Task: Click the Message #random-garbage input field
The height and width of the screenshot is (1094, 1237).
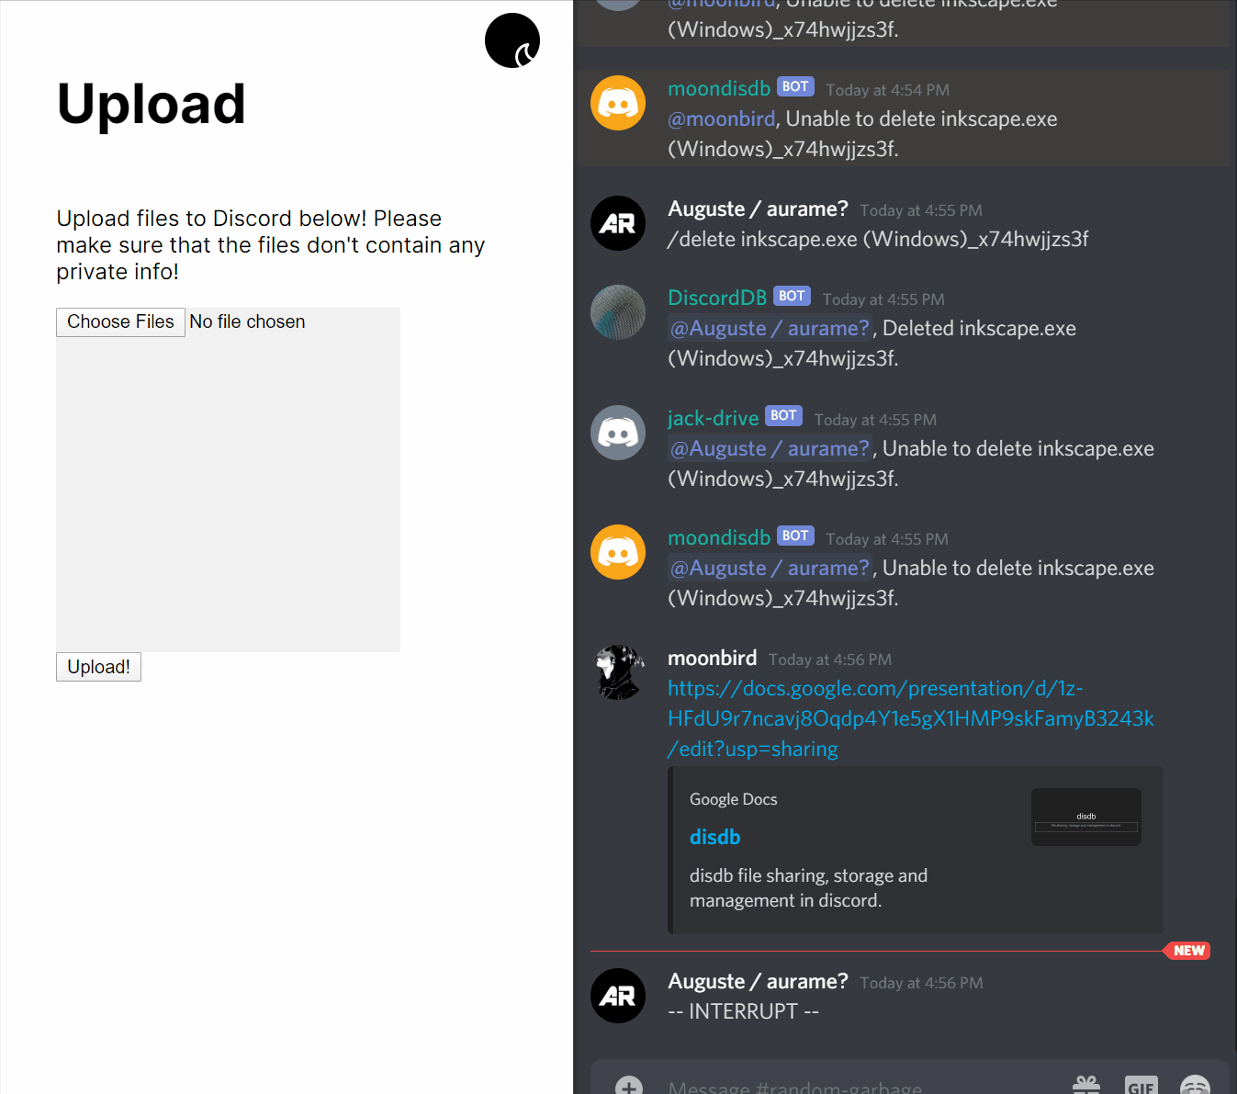Action: point(795,1088)
